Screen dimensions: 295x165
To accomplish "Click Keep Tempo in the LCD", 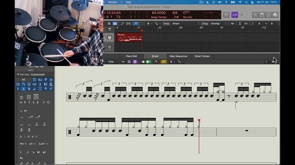I will [x=159, y=17].
